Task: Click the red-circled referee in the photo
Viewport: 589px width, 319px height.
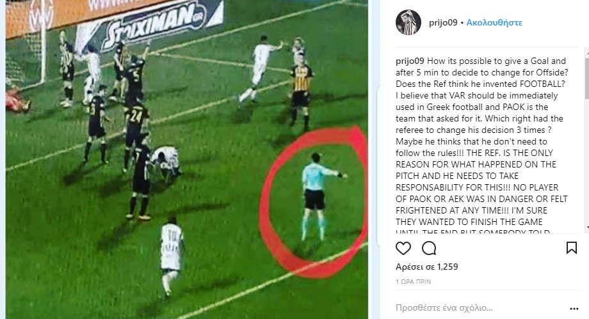Action: pos(320,196)
